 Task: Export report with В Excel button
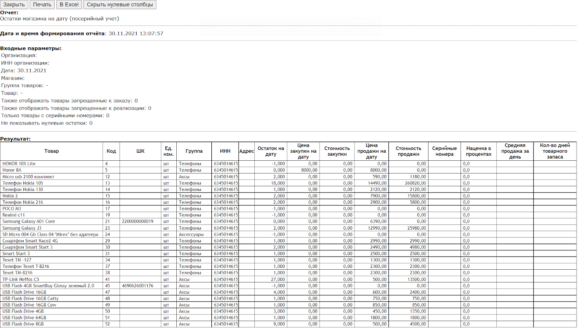point(69,5)
